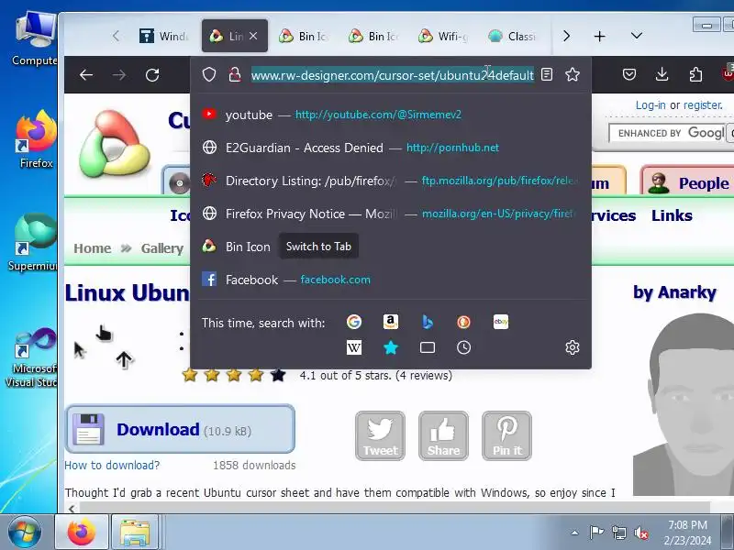Open tracking protection shield icon
The width and height of the screenshot is (734, 550).
click(209, 74)
